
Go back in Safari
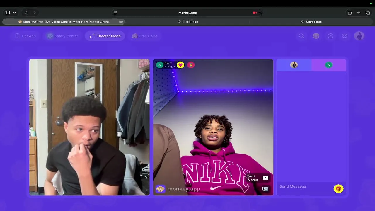click(x=26, y=13)
